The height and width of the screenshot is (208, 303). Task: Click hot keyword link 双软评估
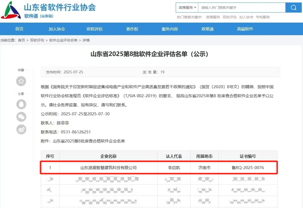coord(230,17)
